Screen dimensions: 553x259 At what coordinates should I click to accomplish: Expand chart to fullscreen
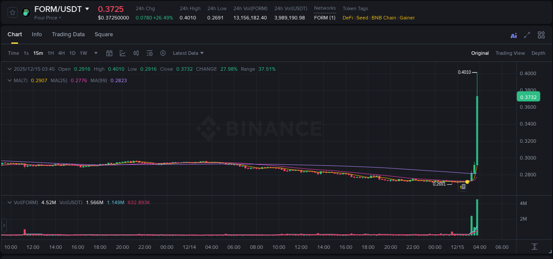[527, 35]
